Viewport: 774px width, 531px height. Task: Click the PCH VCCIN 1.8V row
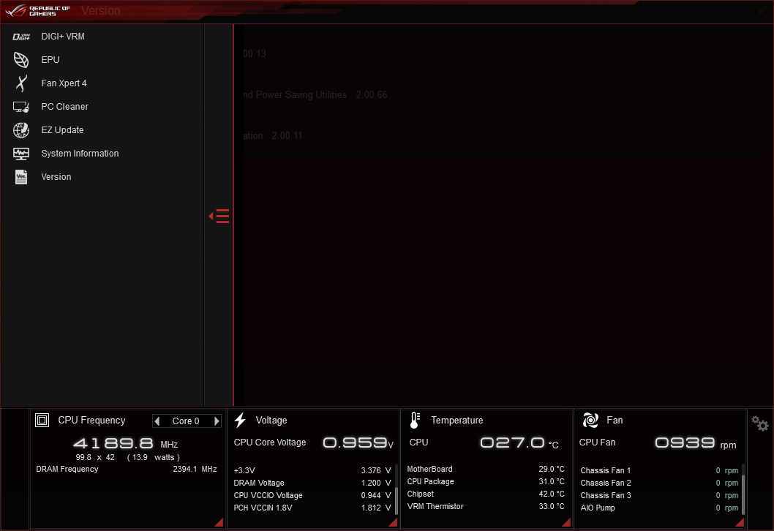coord(312,508)
